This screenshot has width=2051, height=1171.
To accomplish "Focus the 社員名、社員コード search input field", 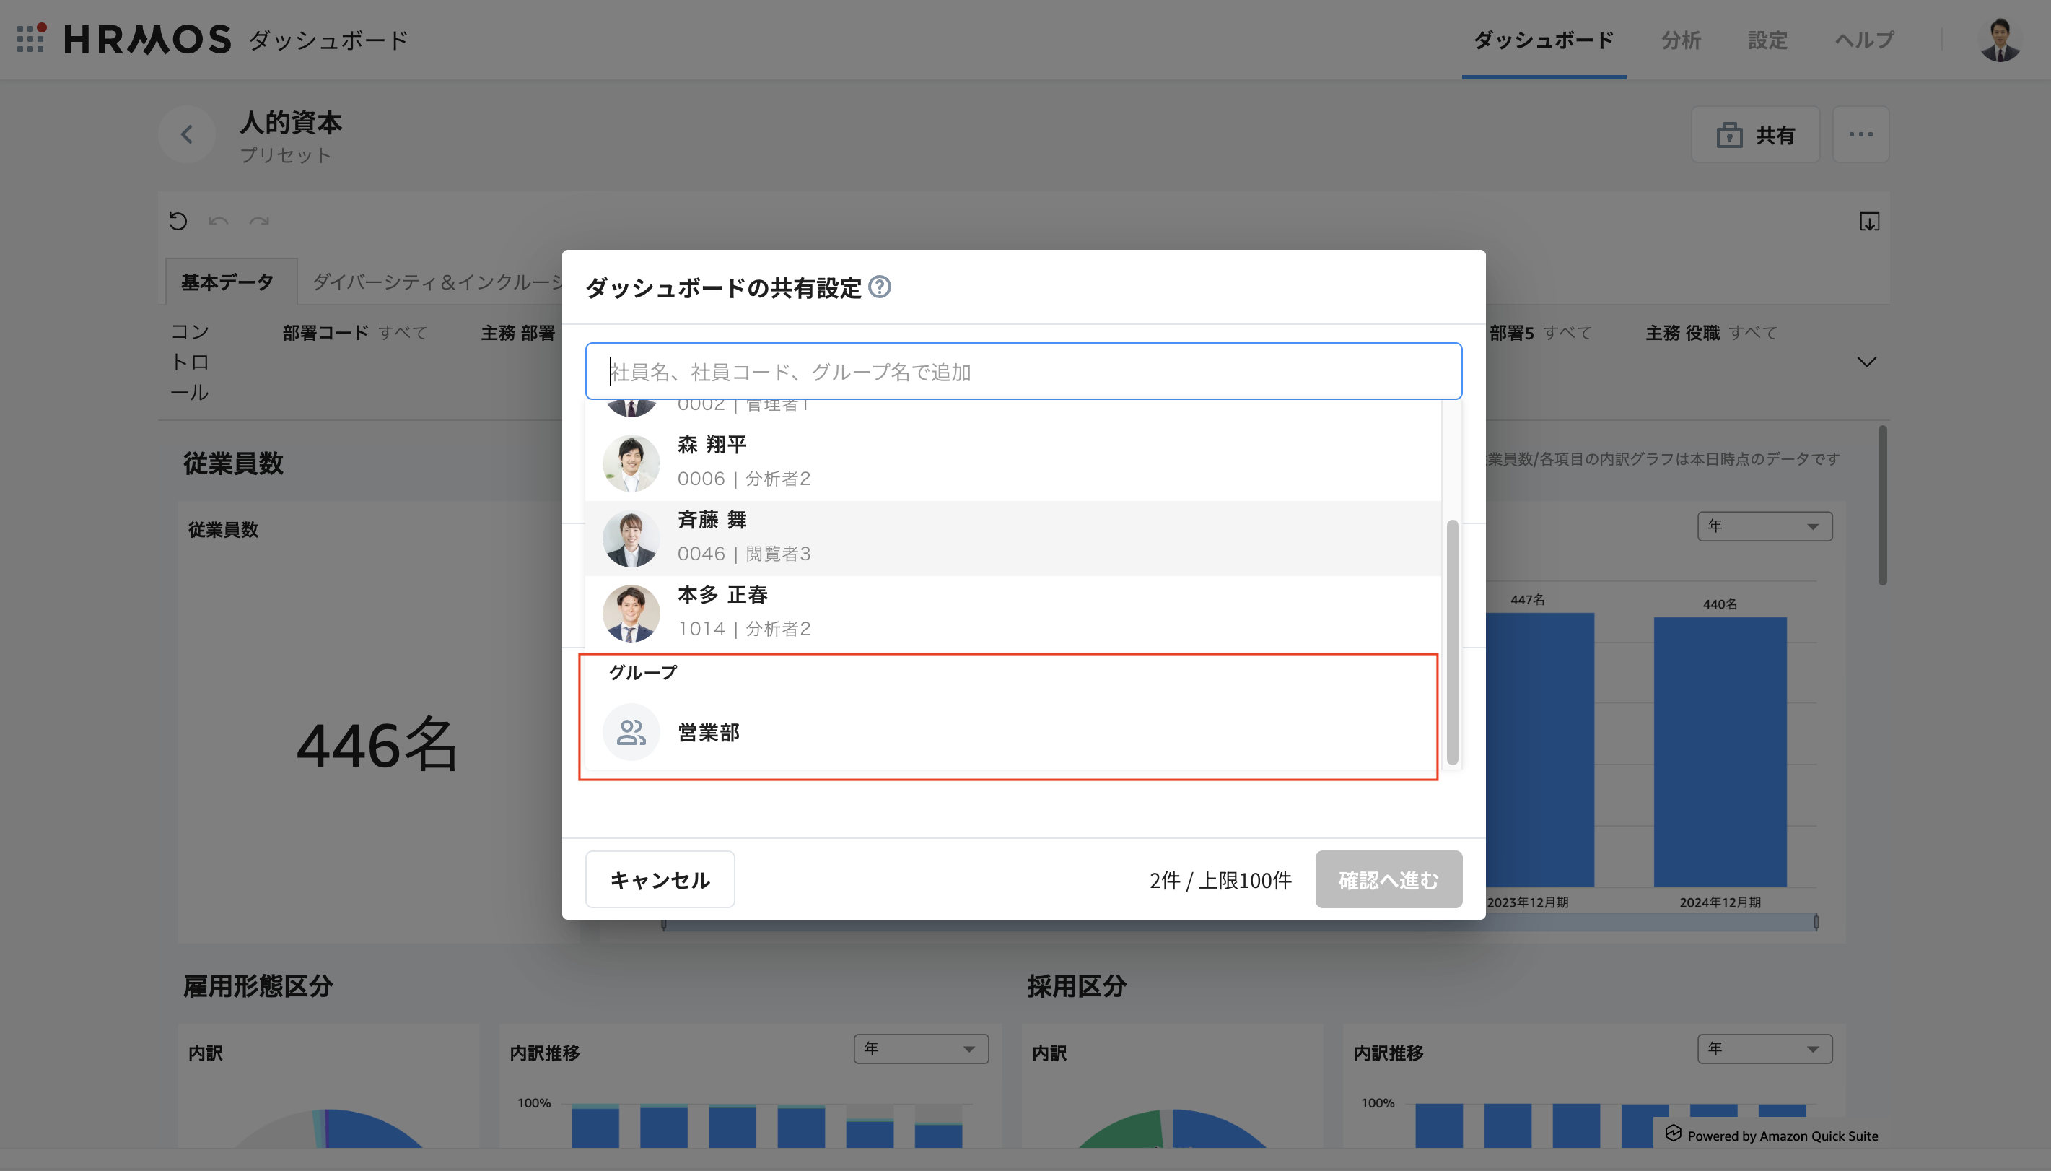I will point(1023,372).
